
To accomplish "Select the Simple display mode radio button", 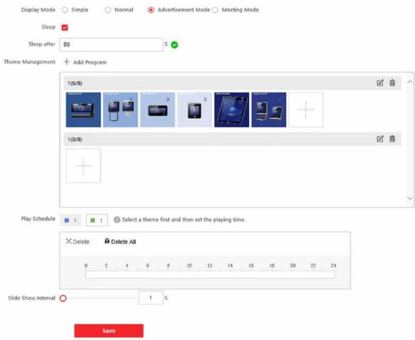I will point(65,10).
